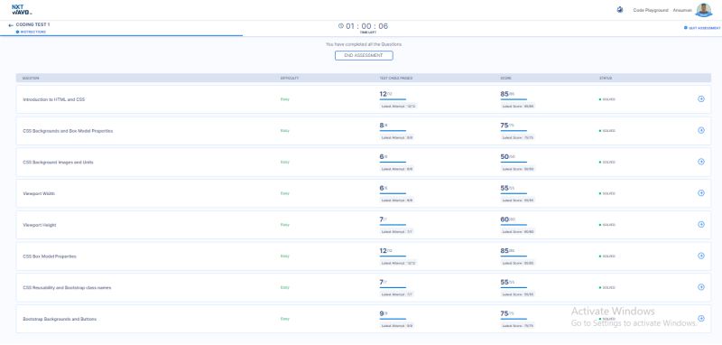The height and width of the screenshot is (345, 722).
Task: Click the Quit Assessment link
Action: click(702, 28)
